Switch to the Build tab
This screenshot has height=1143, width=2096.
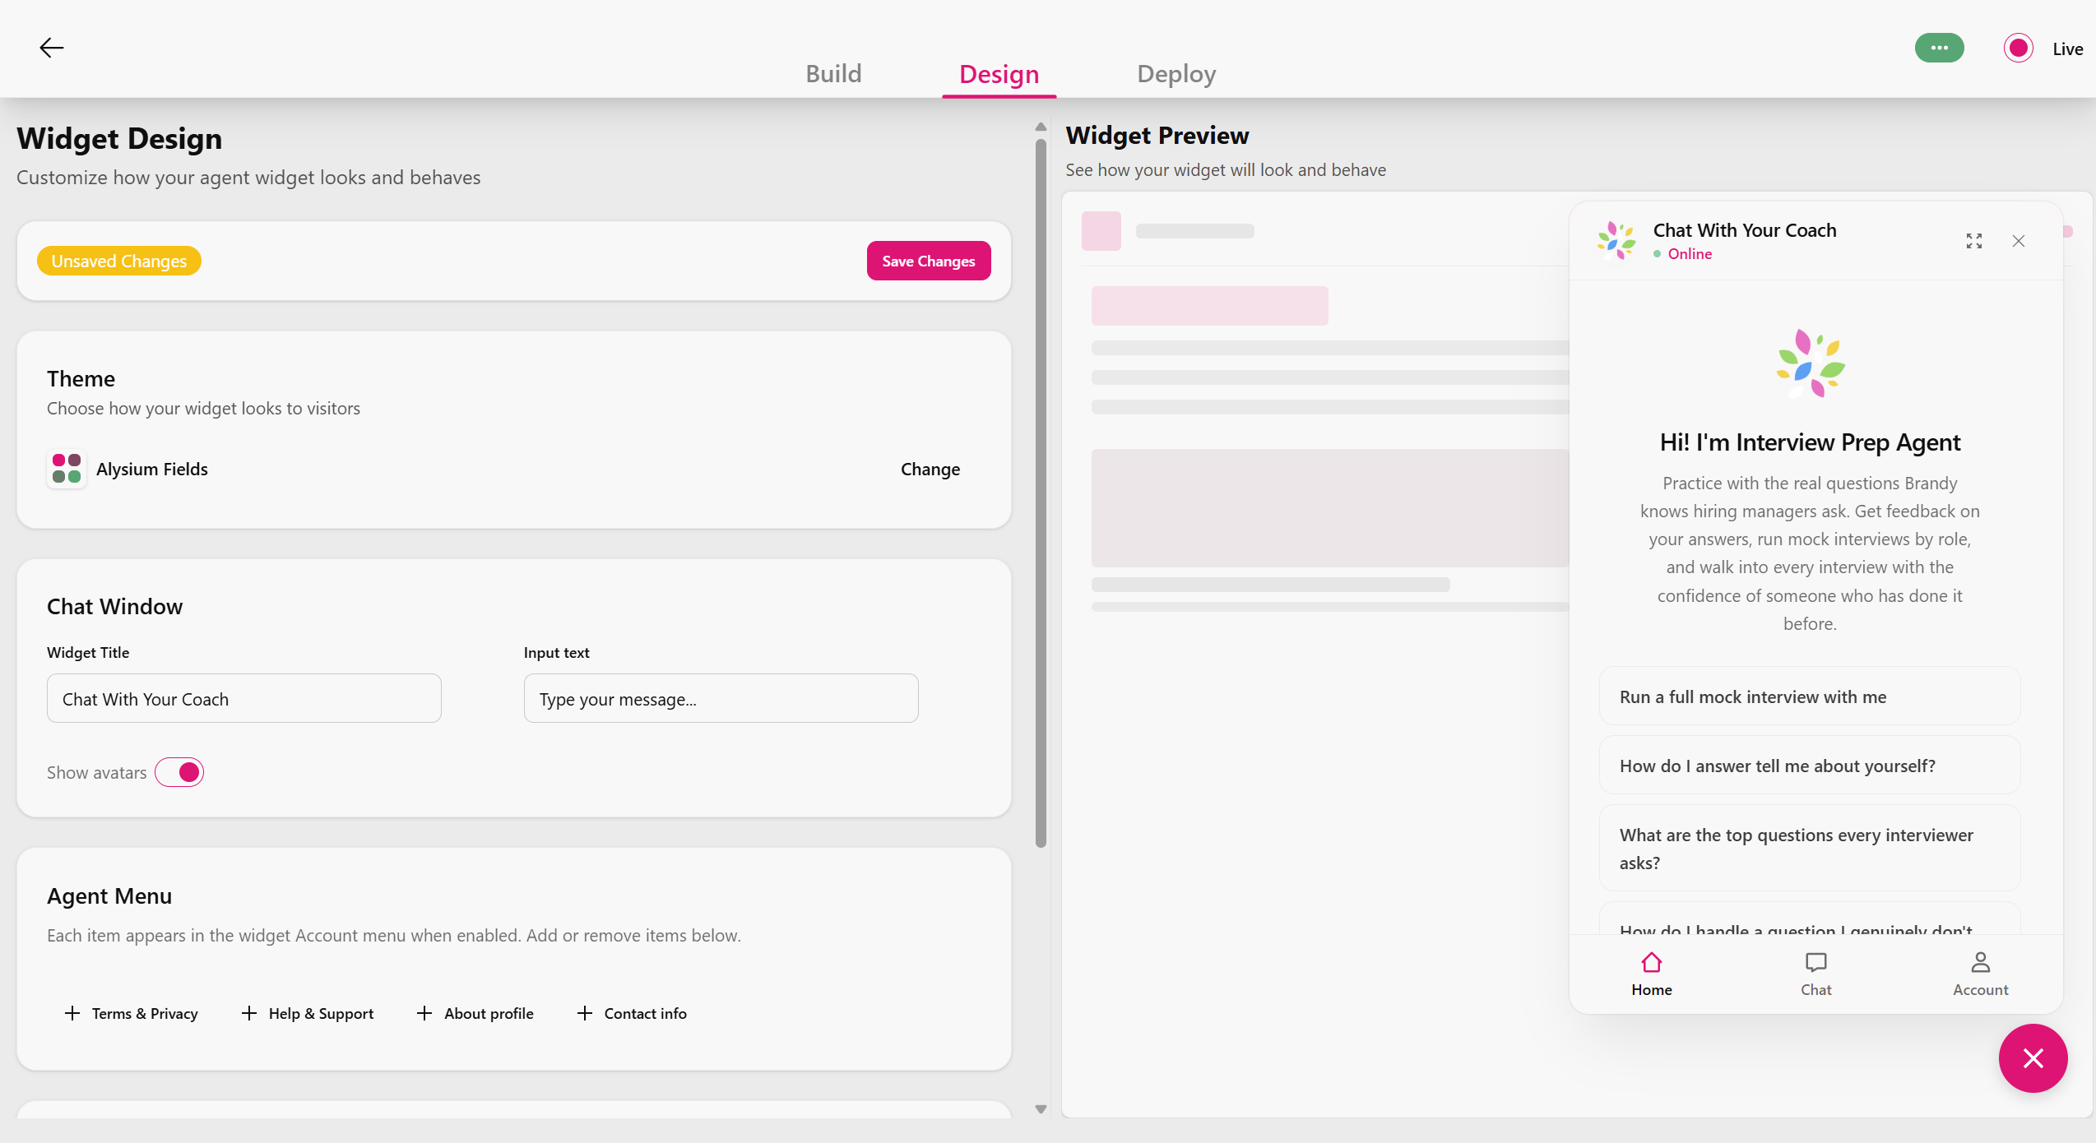pyautogui.click(x=833, y=73)
